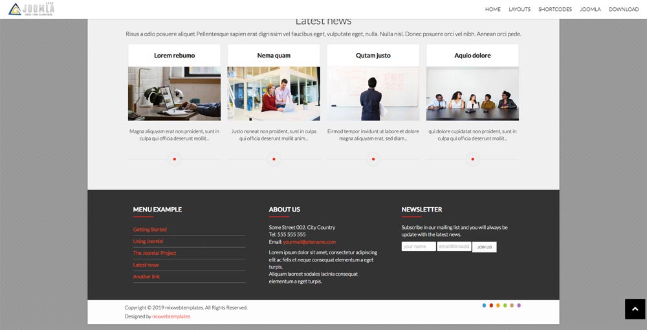Viewport: 647px width, 330px height.
Task: Focus the 'your name' newsletter field
Action: [419, 247]
